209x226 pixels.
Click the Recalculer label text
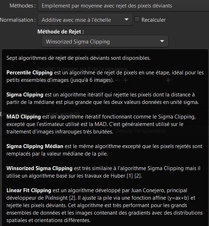(154, 20)
